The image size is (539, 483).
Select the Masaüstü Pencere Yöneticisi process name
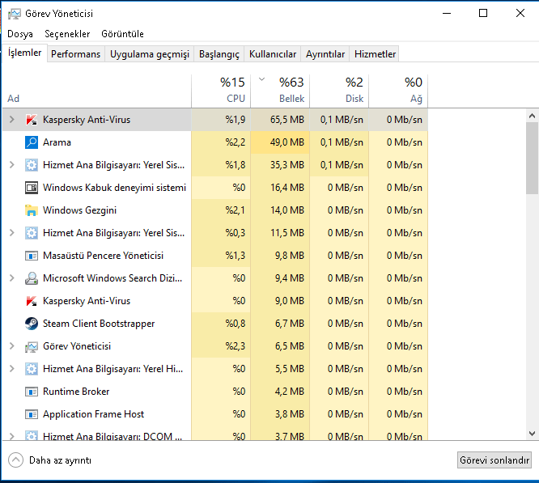tap(103, 256)
